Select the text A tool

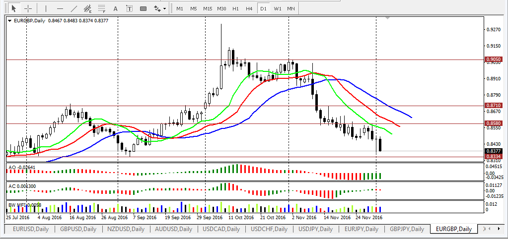115,9
